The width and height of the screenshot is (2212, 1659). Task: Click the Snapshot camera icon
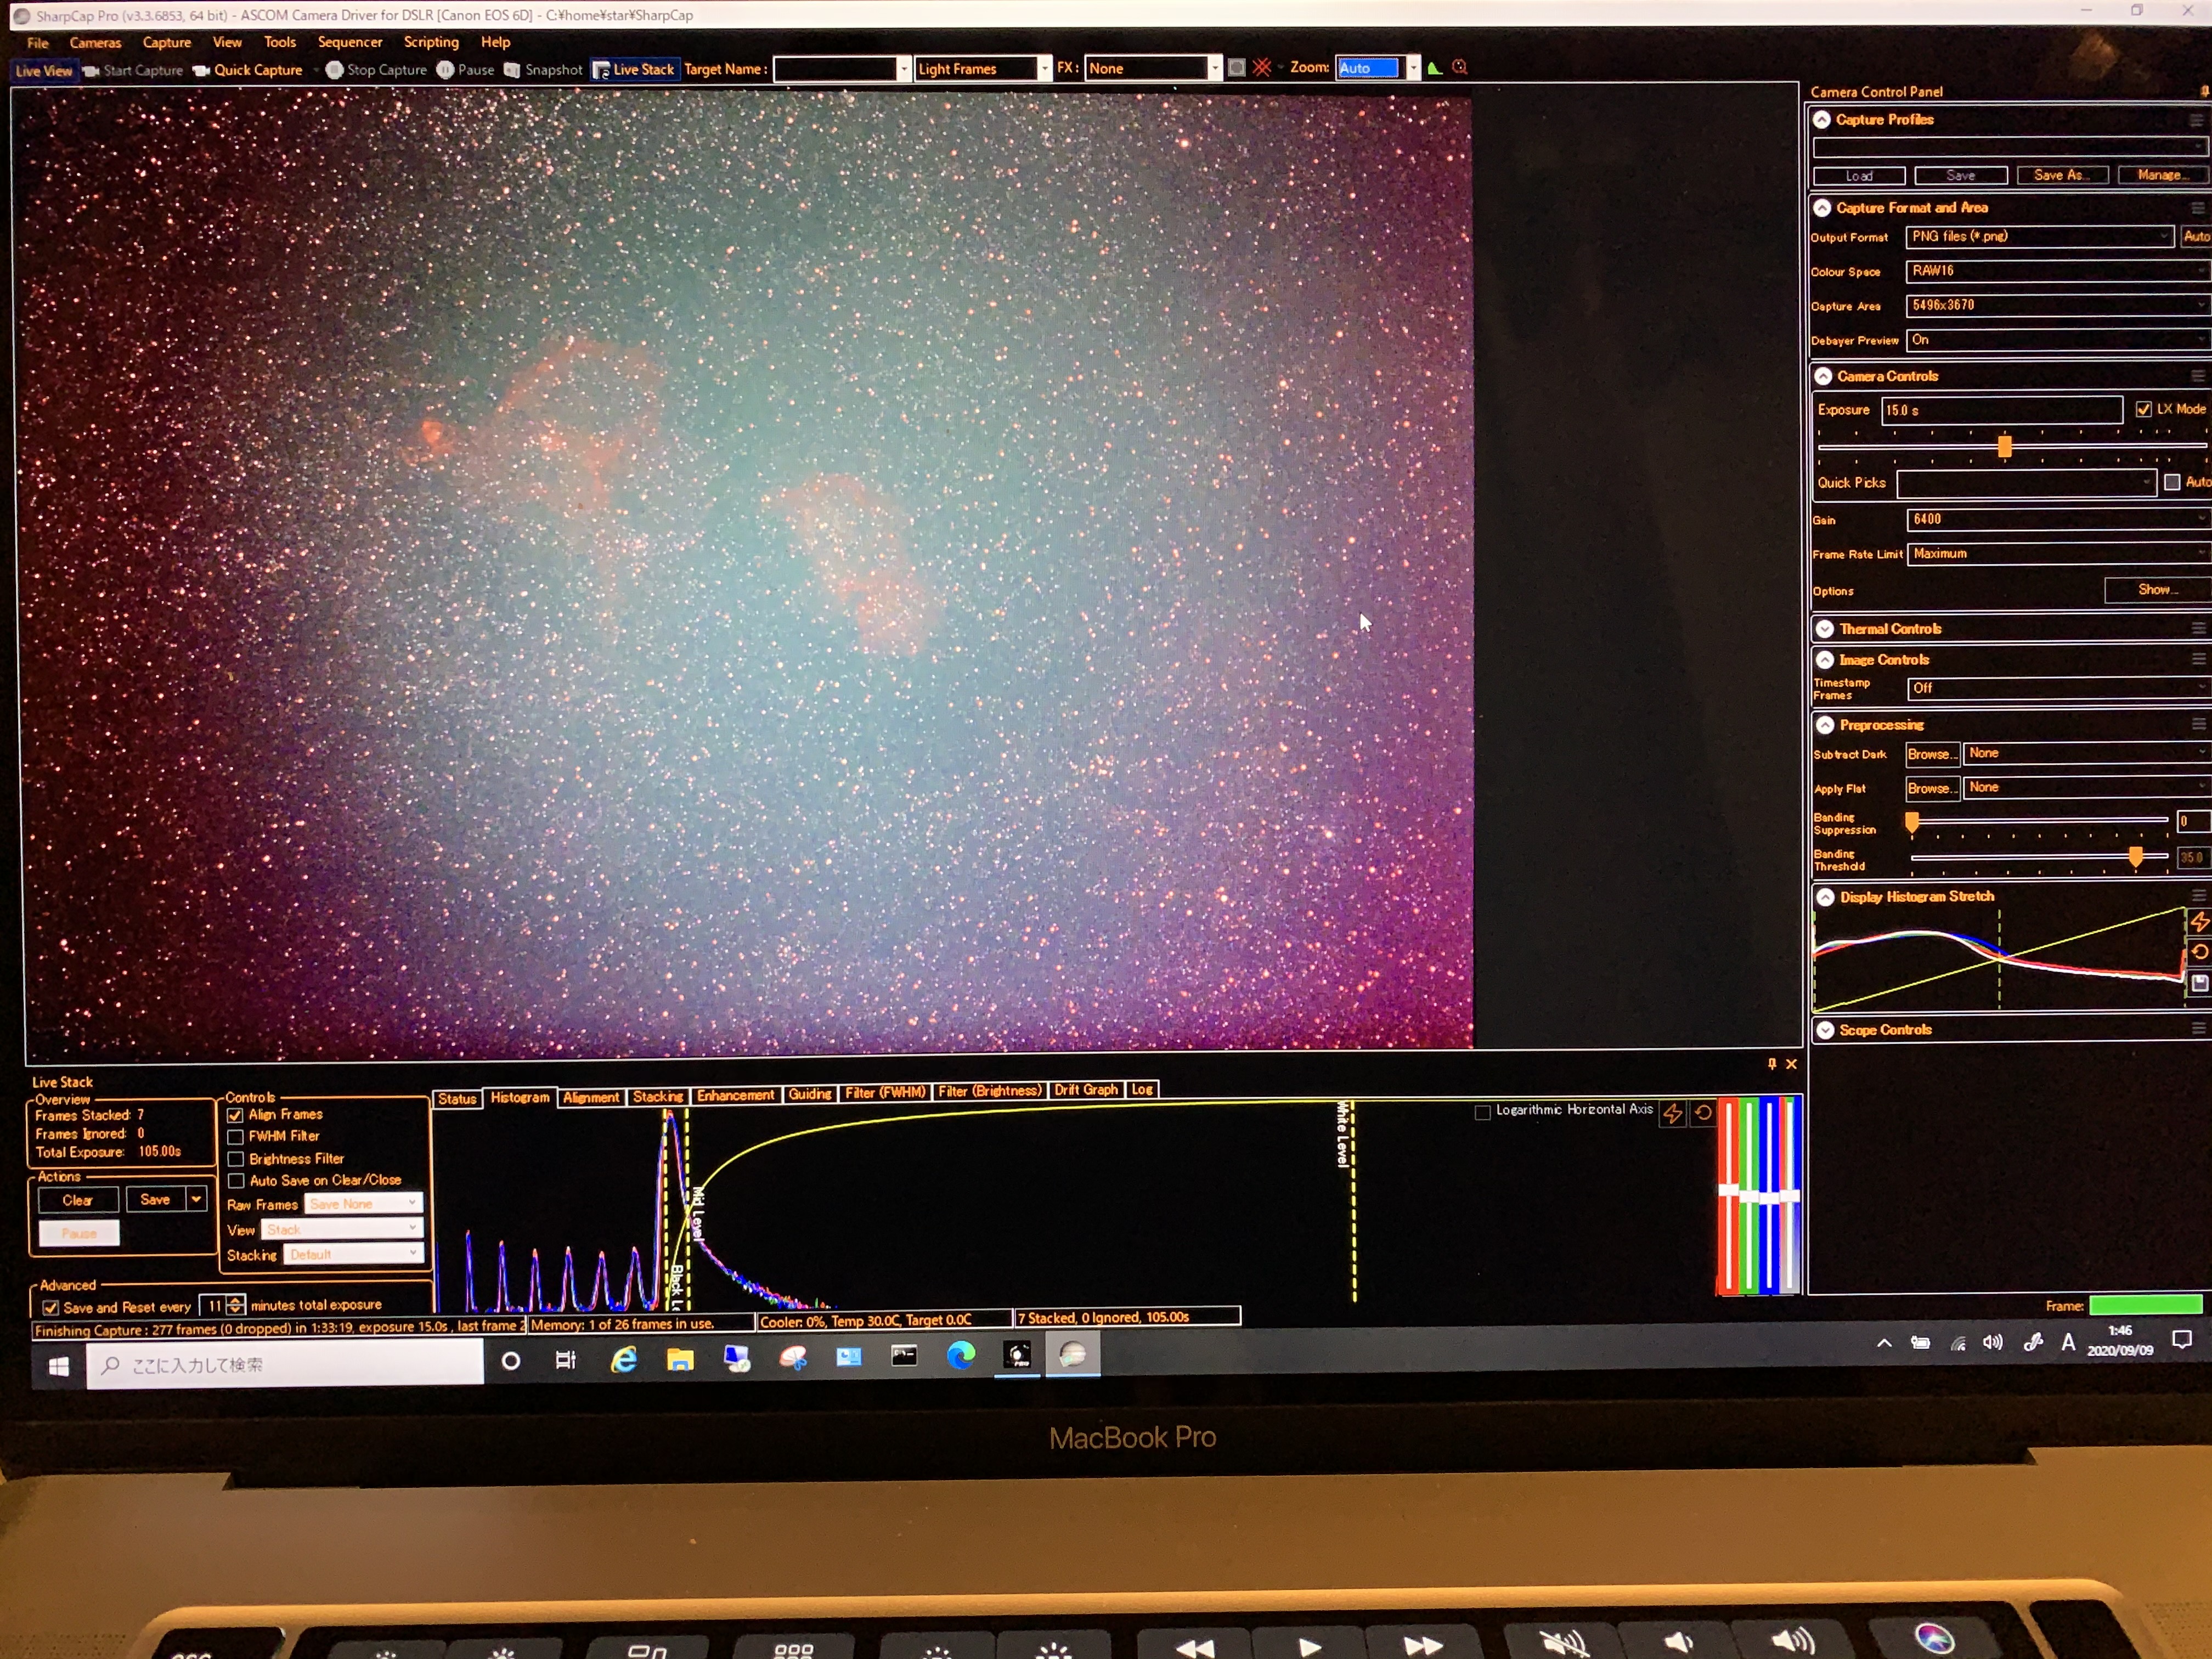pos(512,70)
